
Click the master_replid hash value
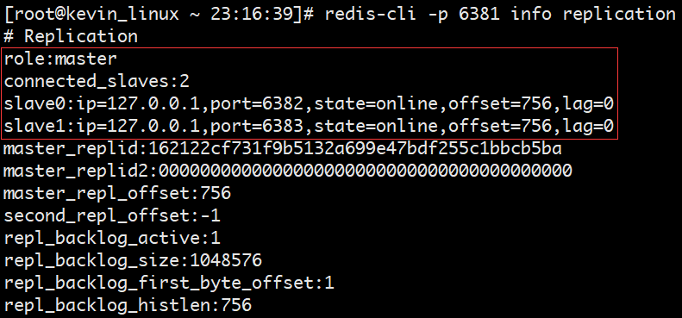355,149
